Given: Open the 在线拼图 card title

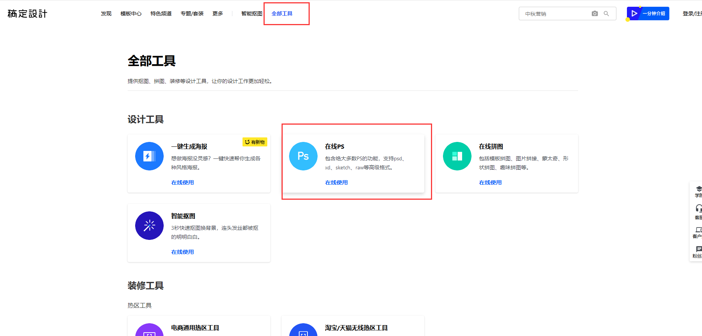Looking at the screenshot, I should tap(491, 146).
